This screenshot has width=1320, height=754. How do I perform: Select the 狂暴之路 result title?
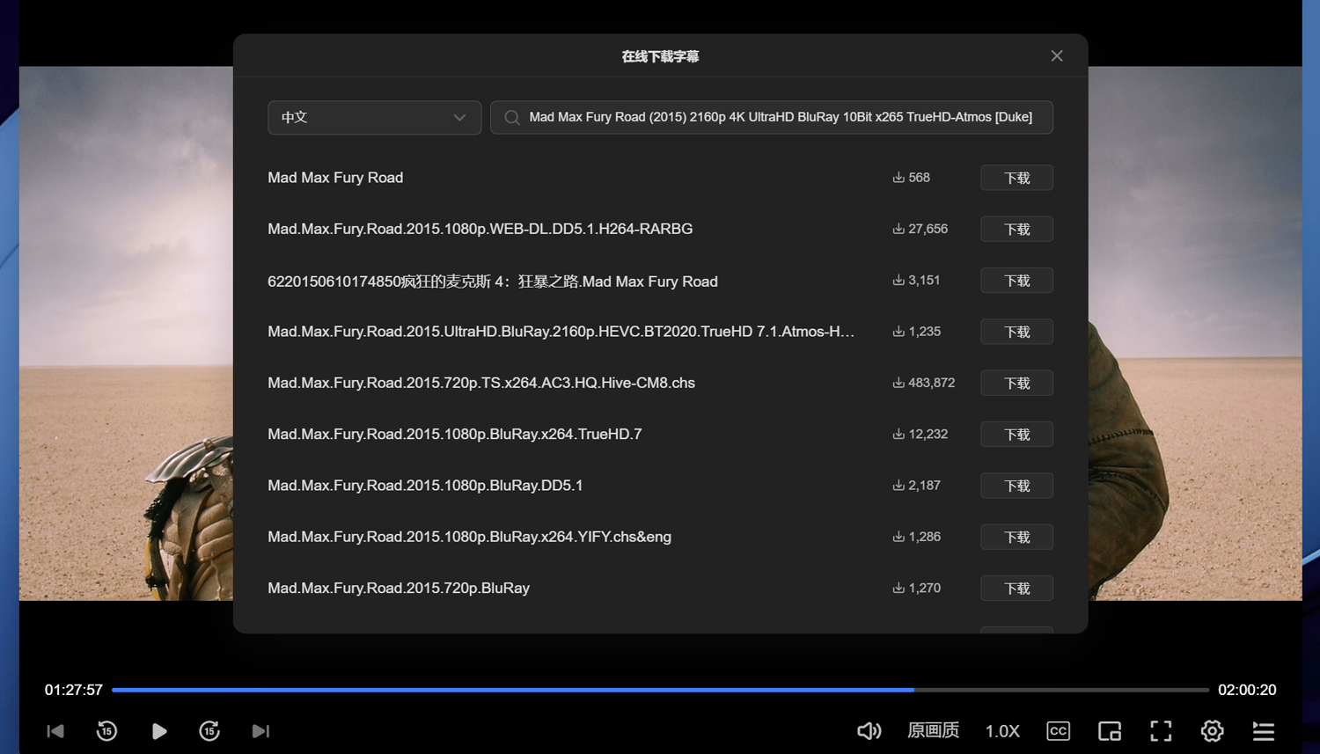pos(493,282)
